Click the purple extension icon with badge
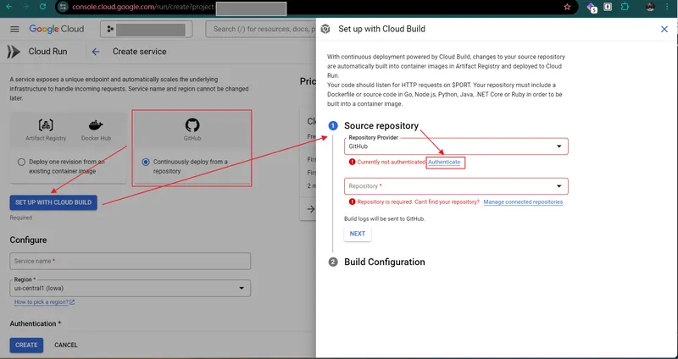 point(591,7)
